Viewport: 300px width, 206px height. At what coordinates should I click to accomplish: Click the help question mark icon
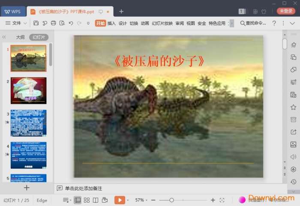pos(274,23)
